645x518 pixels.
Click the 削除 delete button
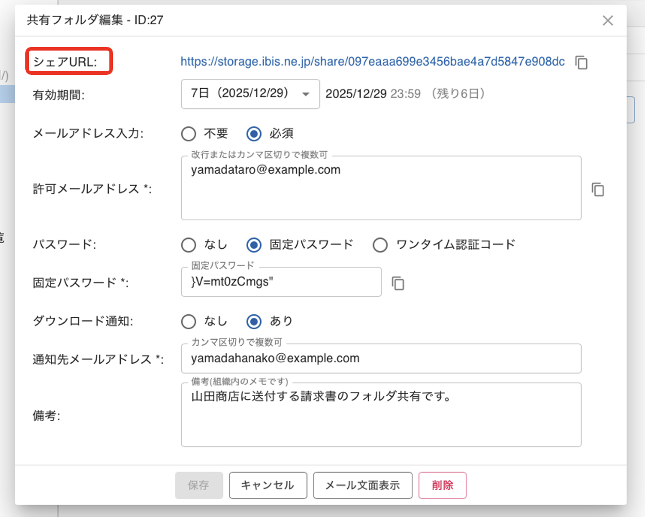[442, 485]
